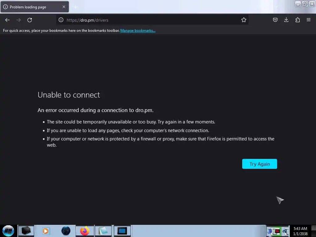Open the Downloads panel
The width and height of the screenshot is (316, 237).
tap(286, 20)
